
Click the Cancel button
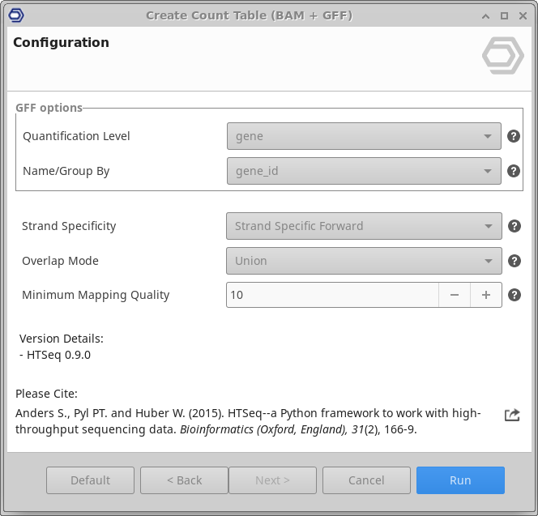[x=366, y=480]
